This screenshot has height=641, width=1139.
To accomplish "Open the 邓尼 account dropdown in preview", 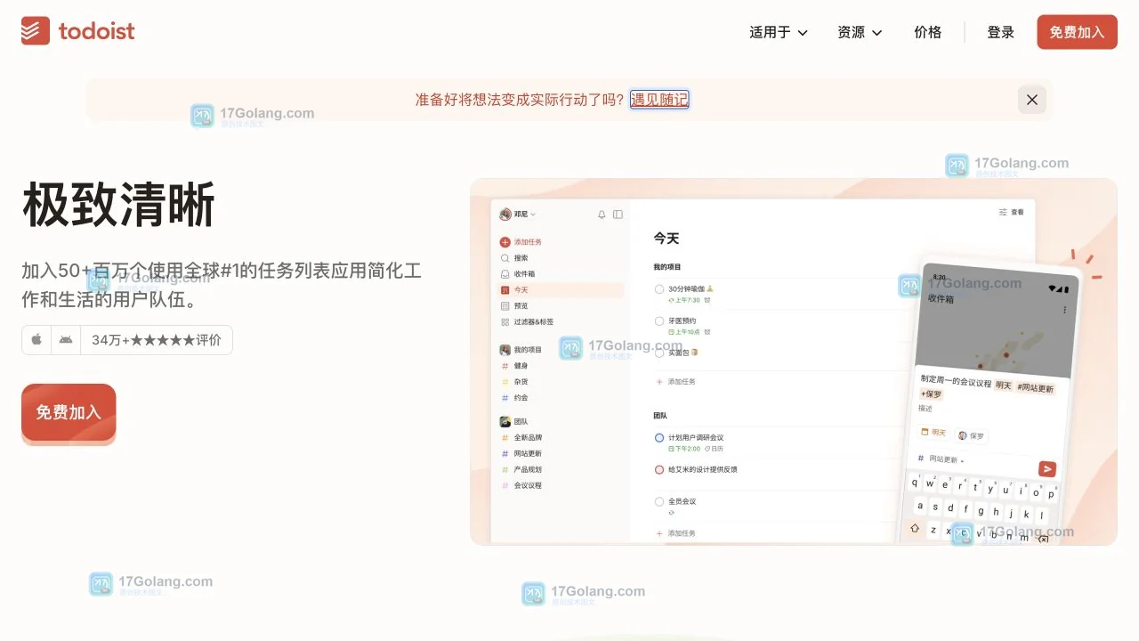I will 518,215.
